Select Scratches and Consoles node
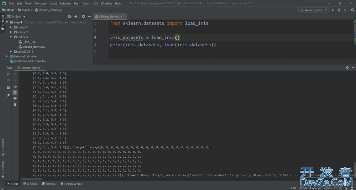The height and width of the screenshot is (190, 356). (x=28, y=61)
